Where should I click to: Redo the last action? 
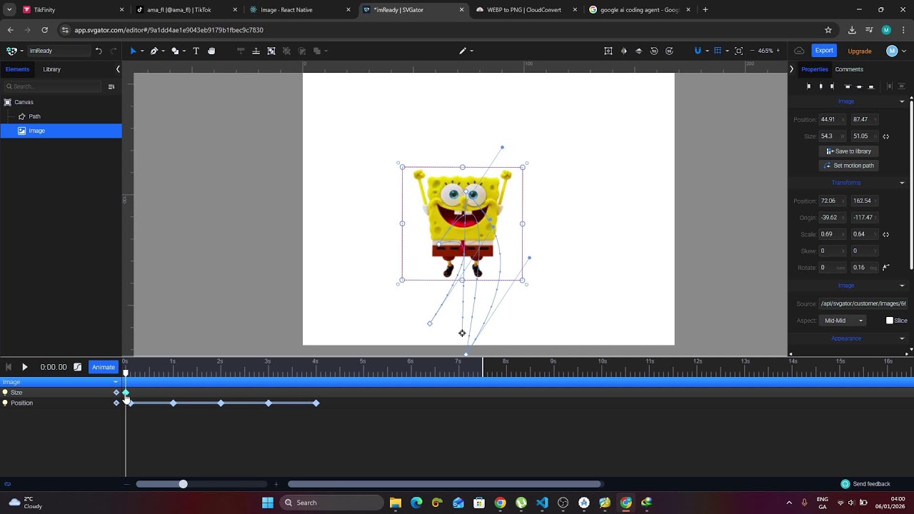[x=114, y=51]
